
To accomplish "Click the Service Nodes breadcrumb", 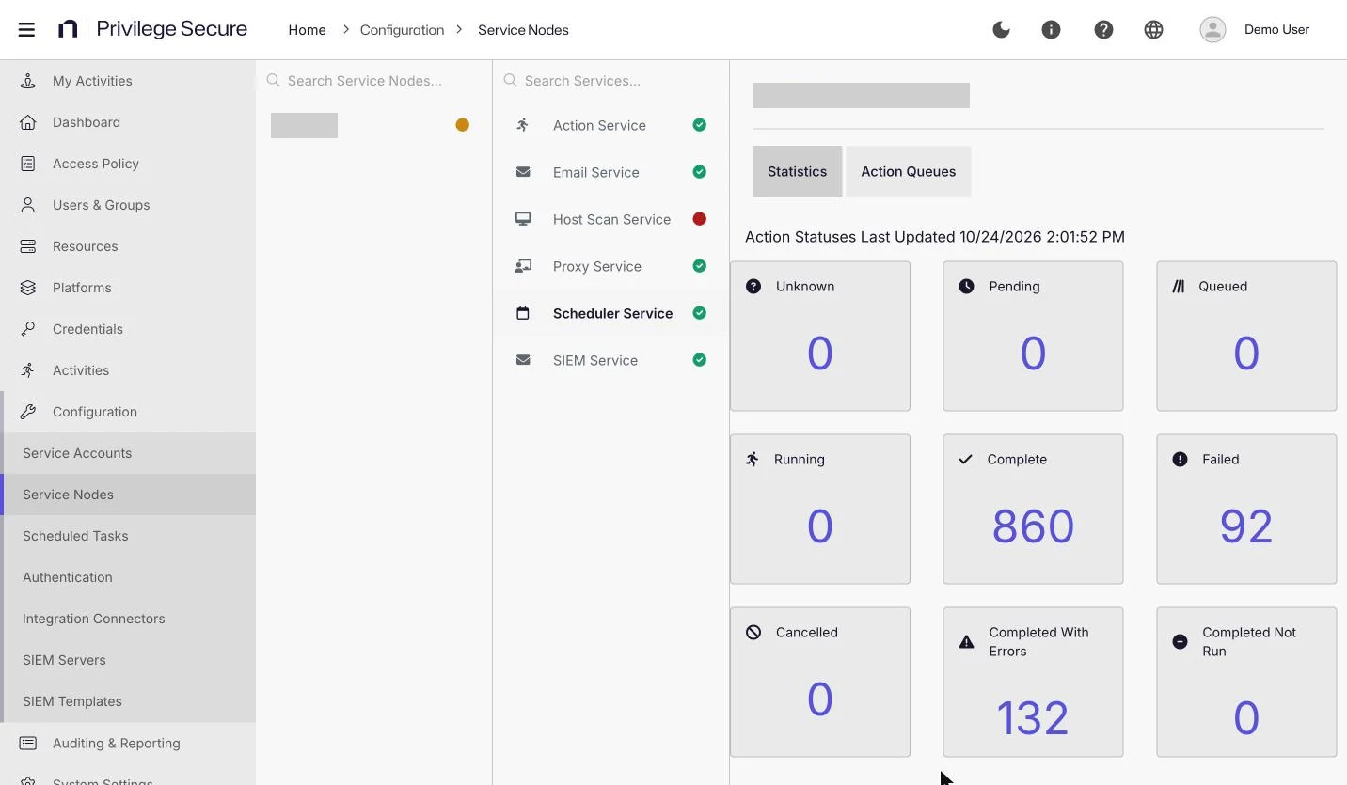I will tap(523, 30).
